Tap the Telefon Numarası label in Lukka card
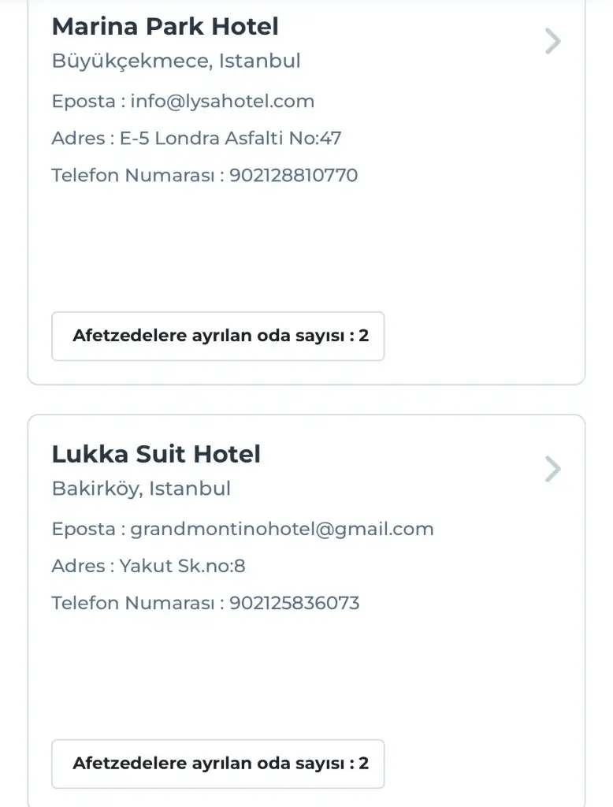The image size is (613, 807). [133, 603]
